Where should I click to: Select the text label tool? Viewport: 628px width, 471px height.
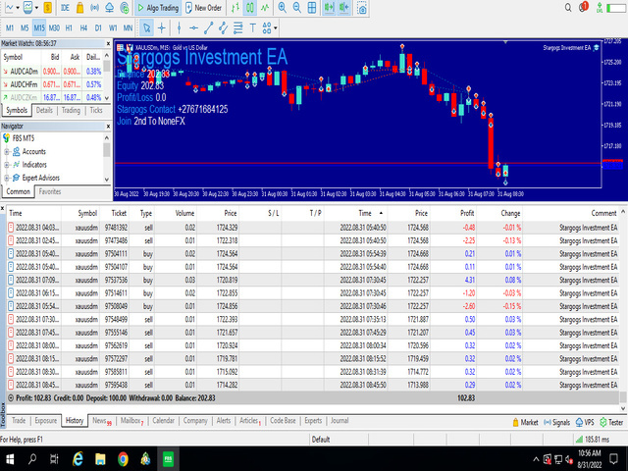click(x=253, y=27)
